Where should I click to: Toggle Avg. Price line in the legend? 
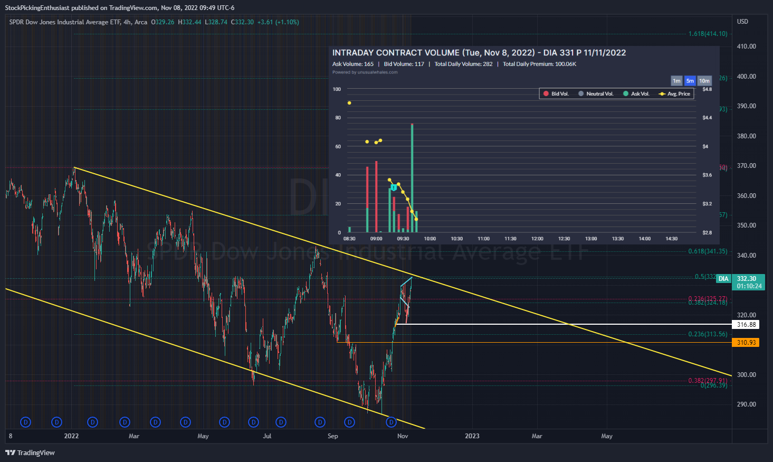pyautogui.click(x=675, y=94)
